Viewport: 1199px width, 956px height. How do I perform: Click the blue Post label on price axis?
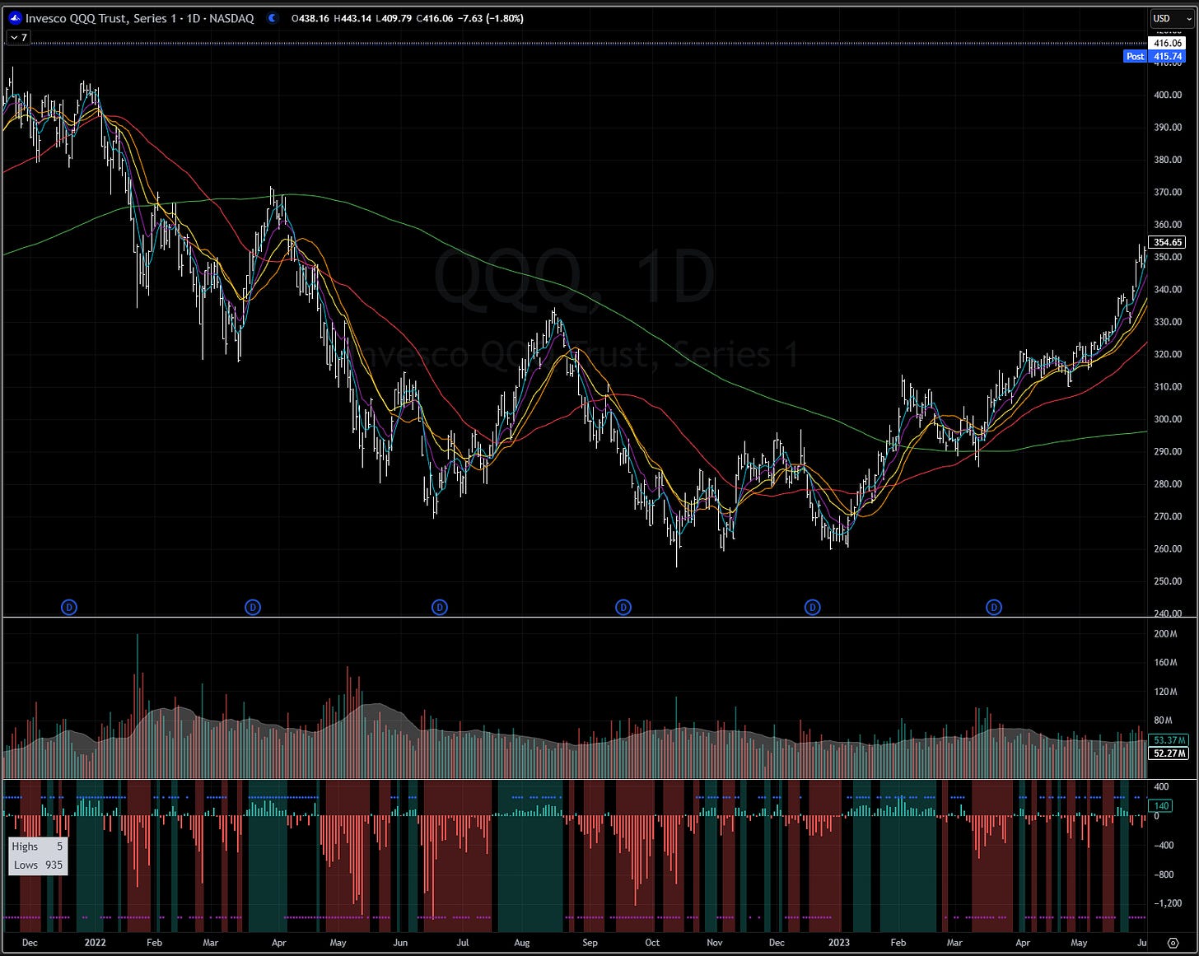(1135, 57)
